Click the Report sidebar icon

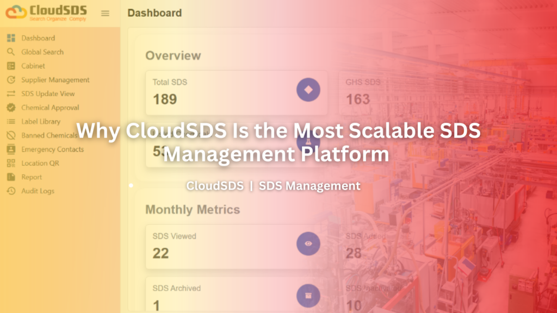click(x=11, y=177)
